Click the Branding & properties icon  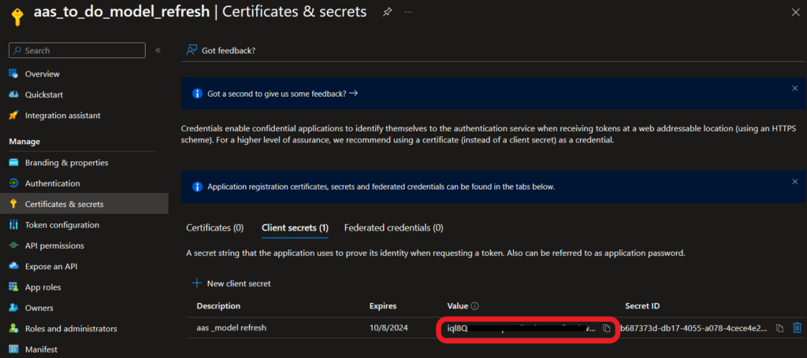[x=14, y=163]
